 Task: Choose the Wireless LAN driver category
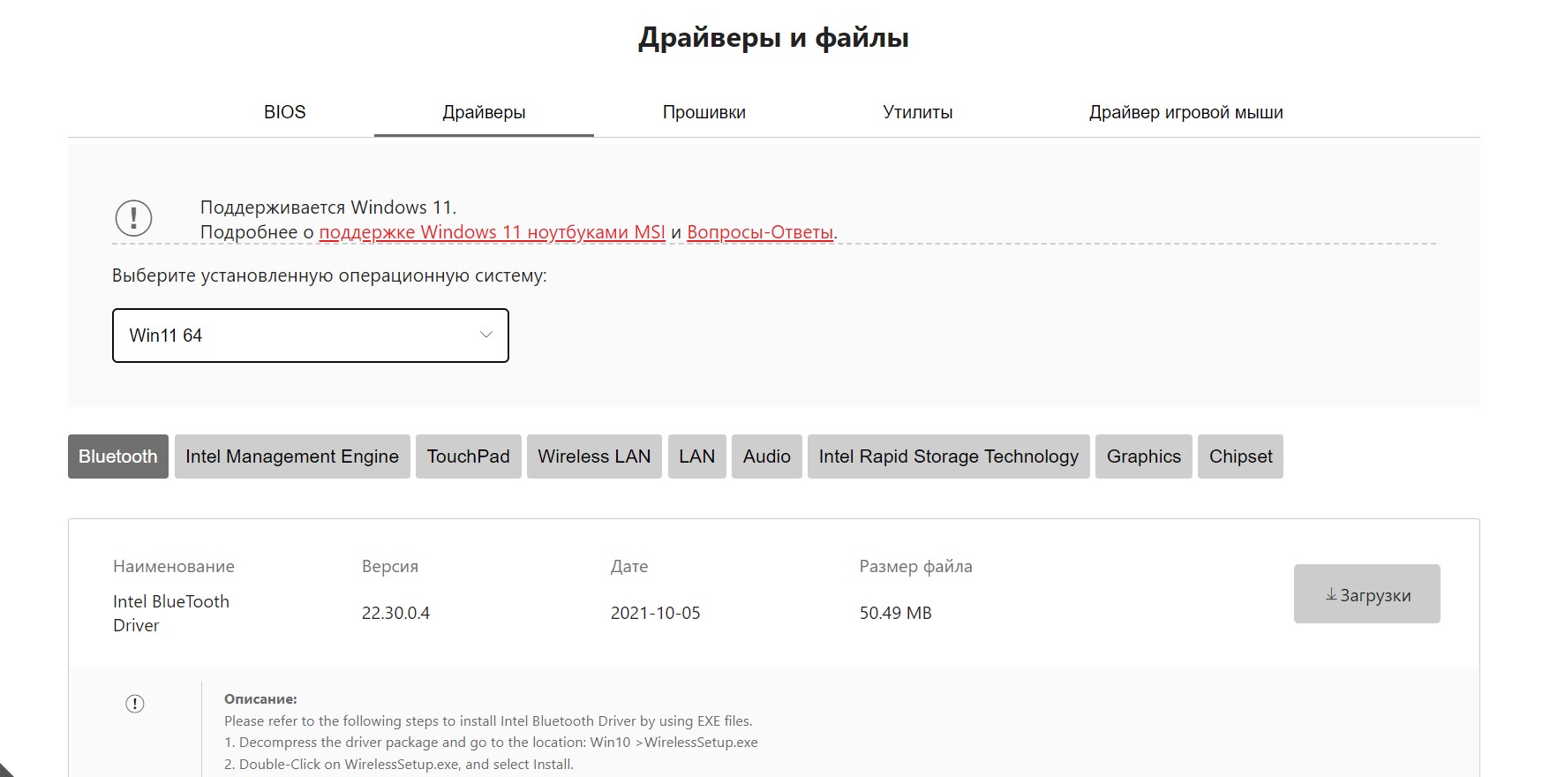click(x=594, y=456)
